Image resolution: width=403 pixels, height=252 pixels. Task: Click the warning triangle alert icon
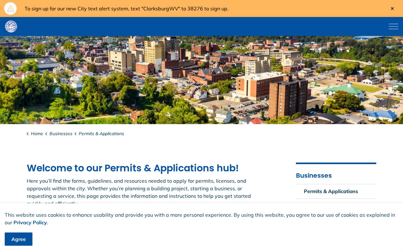(10, 9)
